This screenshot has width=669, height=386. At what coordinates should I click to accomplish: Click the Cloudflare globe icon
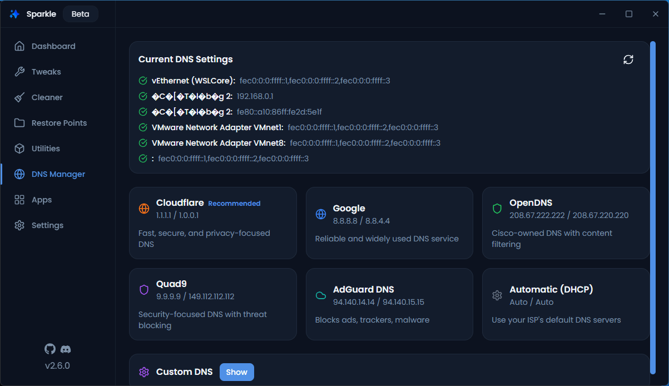tap(144, 209)
